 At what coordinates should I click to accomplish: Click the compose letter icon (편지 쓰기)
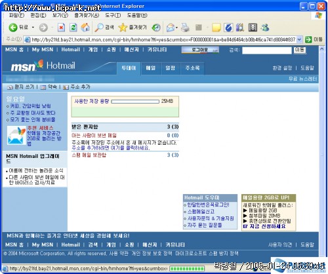click(10, 87)
